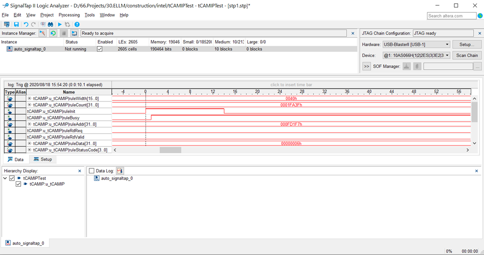The width and height of the screenshot is (484, 255).
Task: Redo the last action
Action: point(33,24)
